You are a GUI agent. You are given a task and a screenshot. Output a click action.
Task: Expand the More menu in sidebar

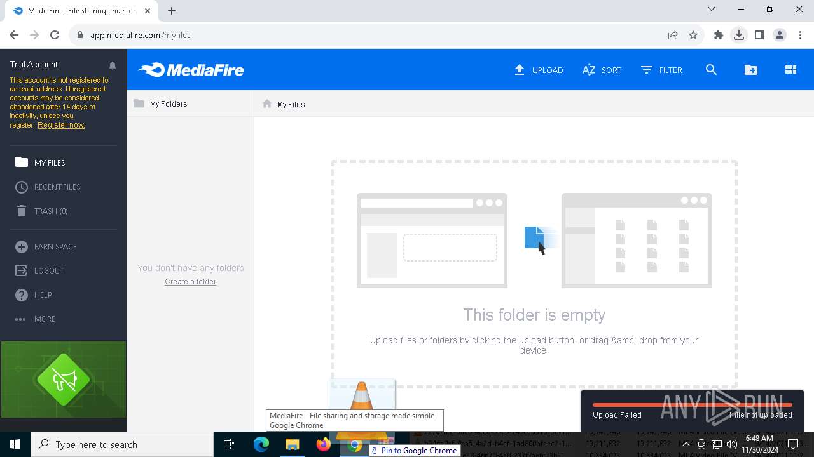tap(35, 319)
